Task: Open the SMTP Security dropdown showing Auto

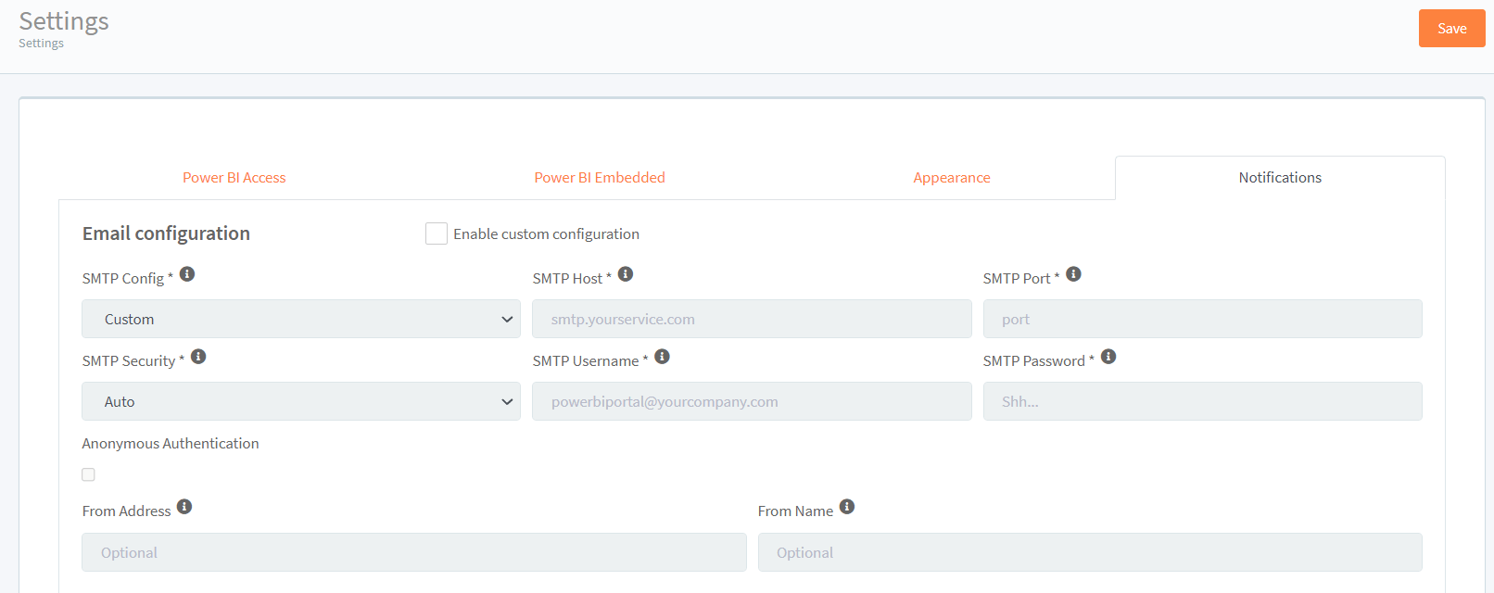Action: (301, 401)
